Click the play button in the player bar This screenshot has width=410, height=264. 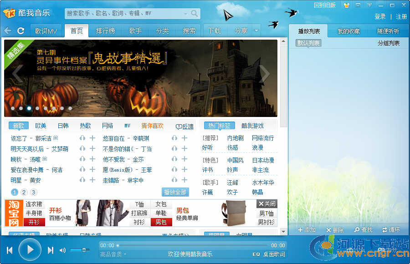point(30,249)
